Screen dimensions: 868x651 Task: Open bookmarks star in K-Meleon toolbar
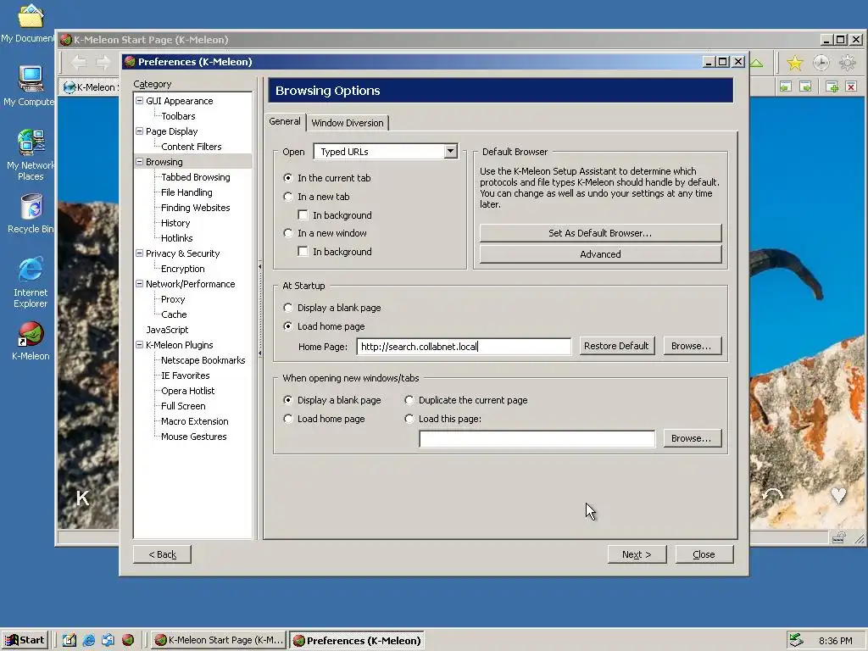795,63
